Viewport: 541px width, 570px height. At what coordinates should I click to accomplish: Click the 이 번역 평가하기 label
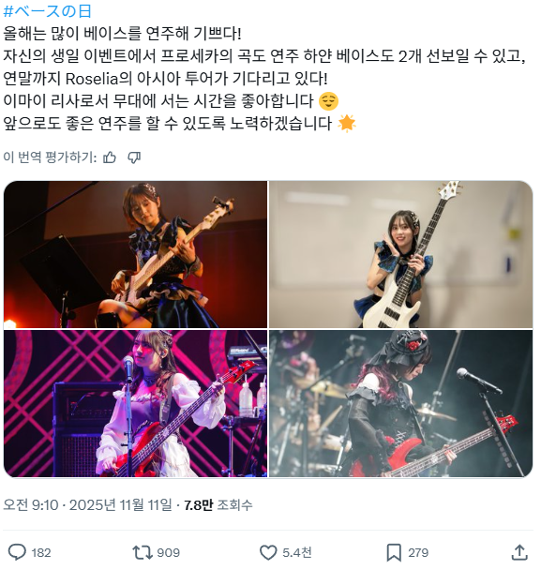[x=51, y=157]
